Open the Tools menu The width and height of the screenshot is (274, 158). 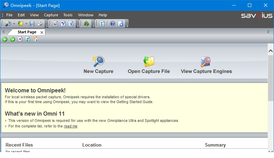click(x=68, y=15)
